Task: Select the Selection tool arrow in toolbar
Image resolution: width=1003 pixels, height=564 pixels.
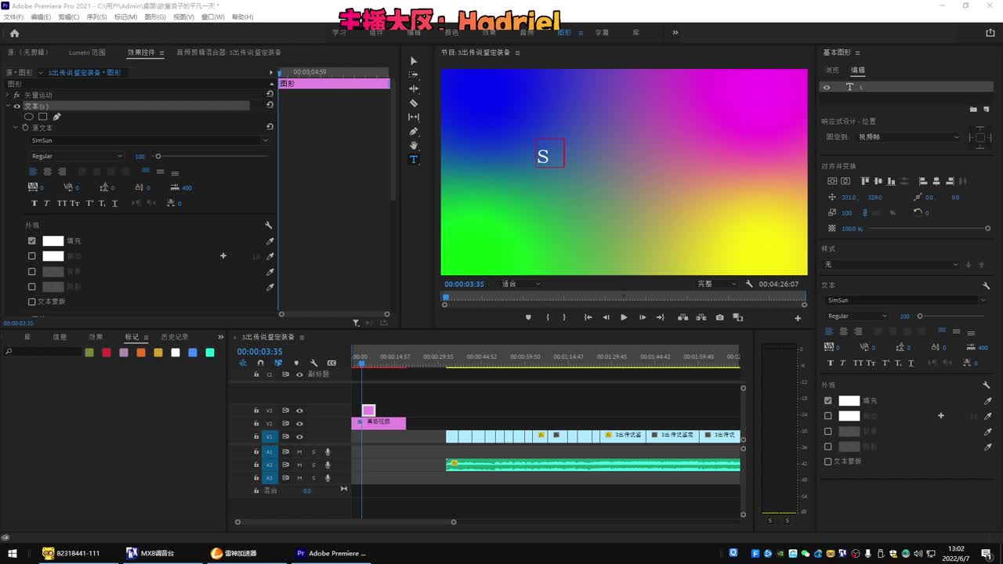Action: click(x=414, y=61)
